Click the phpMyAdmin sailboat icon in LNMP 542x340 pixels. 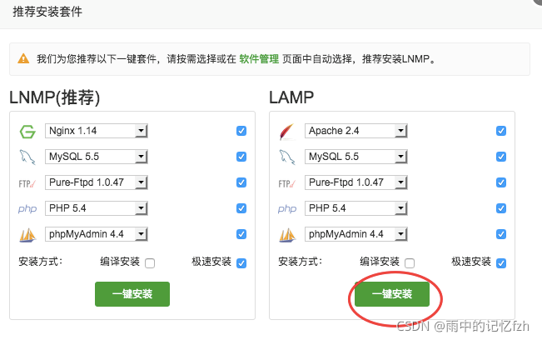(27, 235)
